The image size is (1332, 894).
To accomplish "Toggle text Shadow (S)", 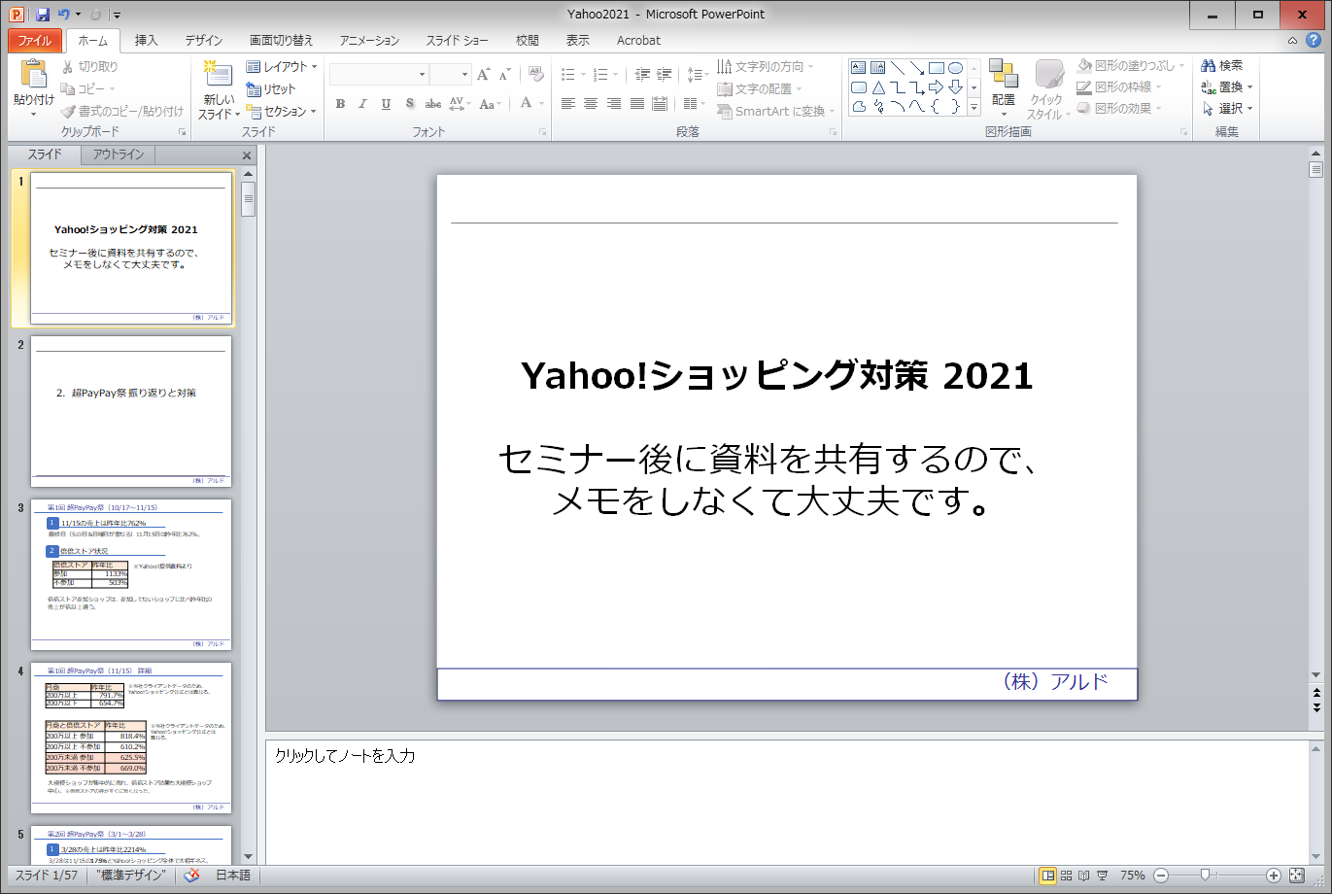I will [x=410, y=104].
